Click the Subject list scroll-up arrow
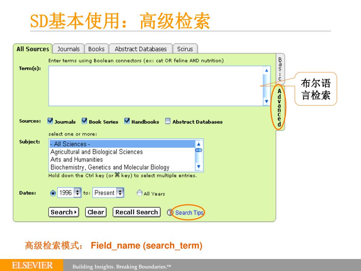Viewport: 361px width, 271px height. click(198, 144)
